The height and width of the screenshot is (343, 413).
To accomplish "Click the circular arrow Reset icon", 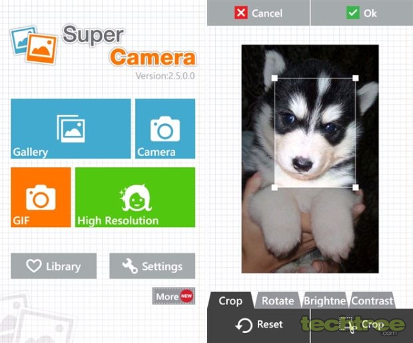I will pos(244,326).
